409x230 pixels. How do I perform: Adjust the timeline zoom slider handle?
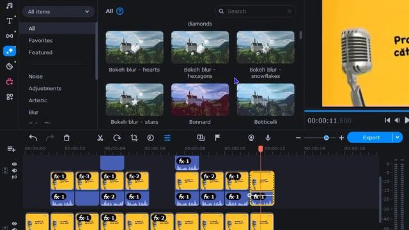click(326, 138)
